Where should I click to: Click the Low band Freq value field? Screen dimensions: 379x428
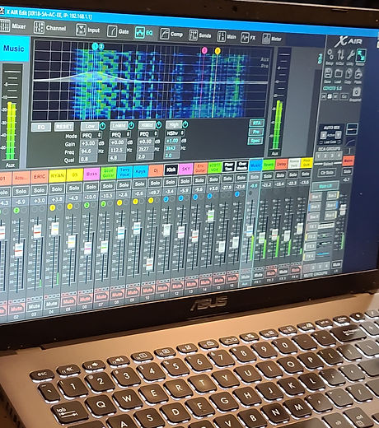pyautogui.click(x=88, y=151)
